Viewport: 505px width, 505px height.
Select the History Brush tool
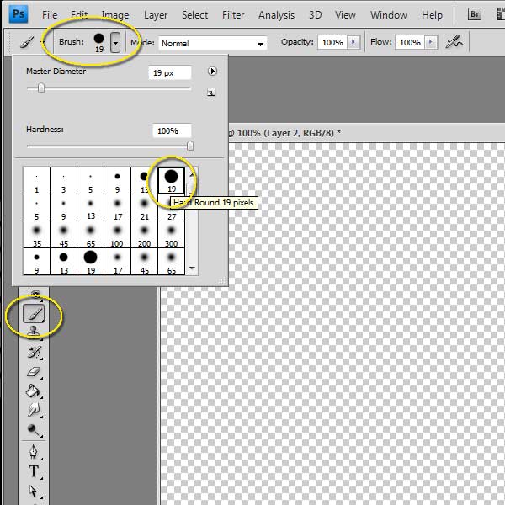[x=35, y=353]
